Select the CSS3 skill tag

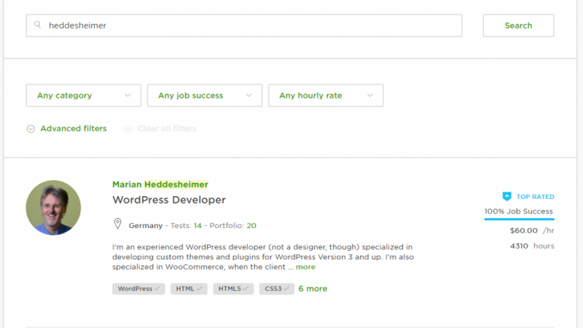[277, 289]
